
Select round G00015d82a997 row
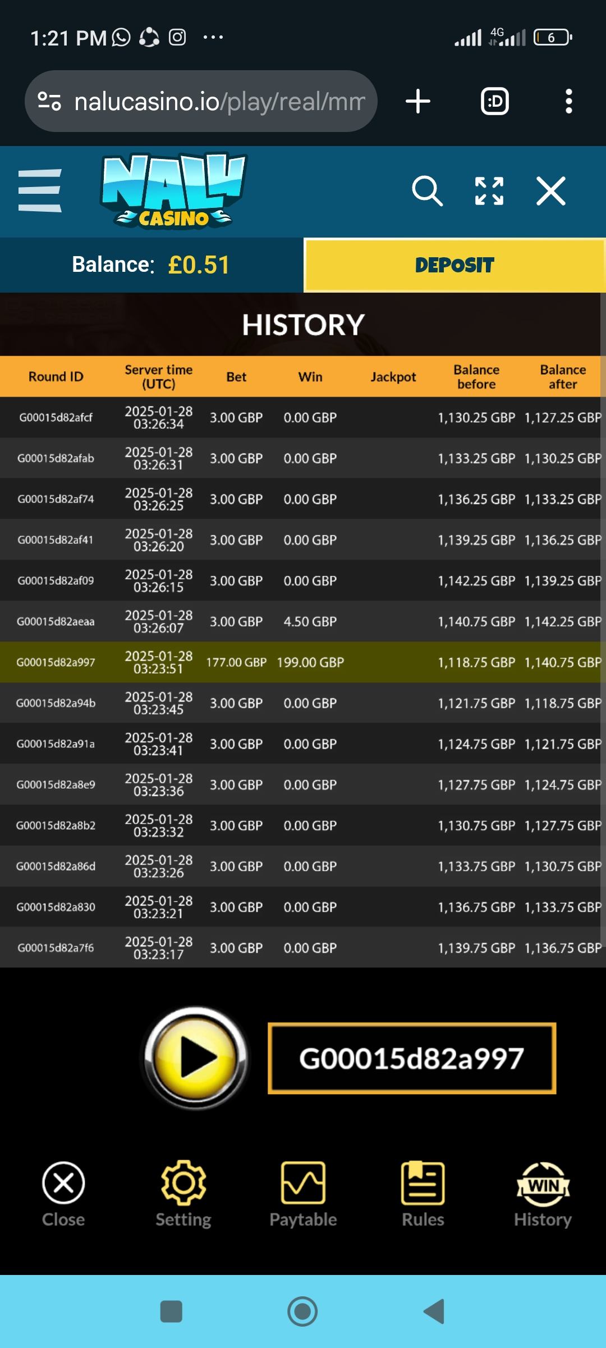(x=303, y=662)
